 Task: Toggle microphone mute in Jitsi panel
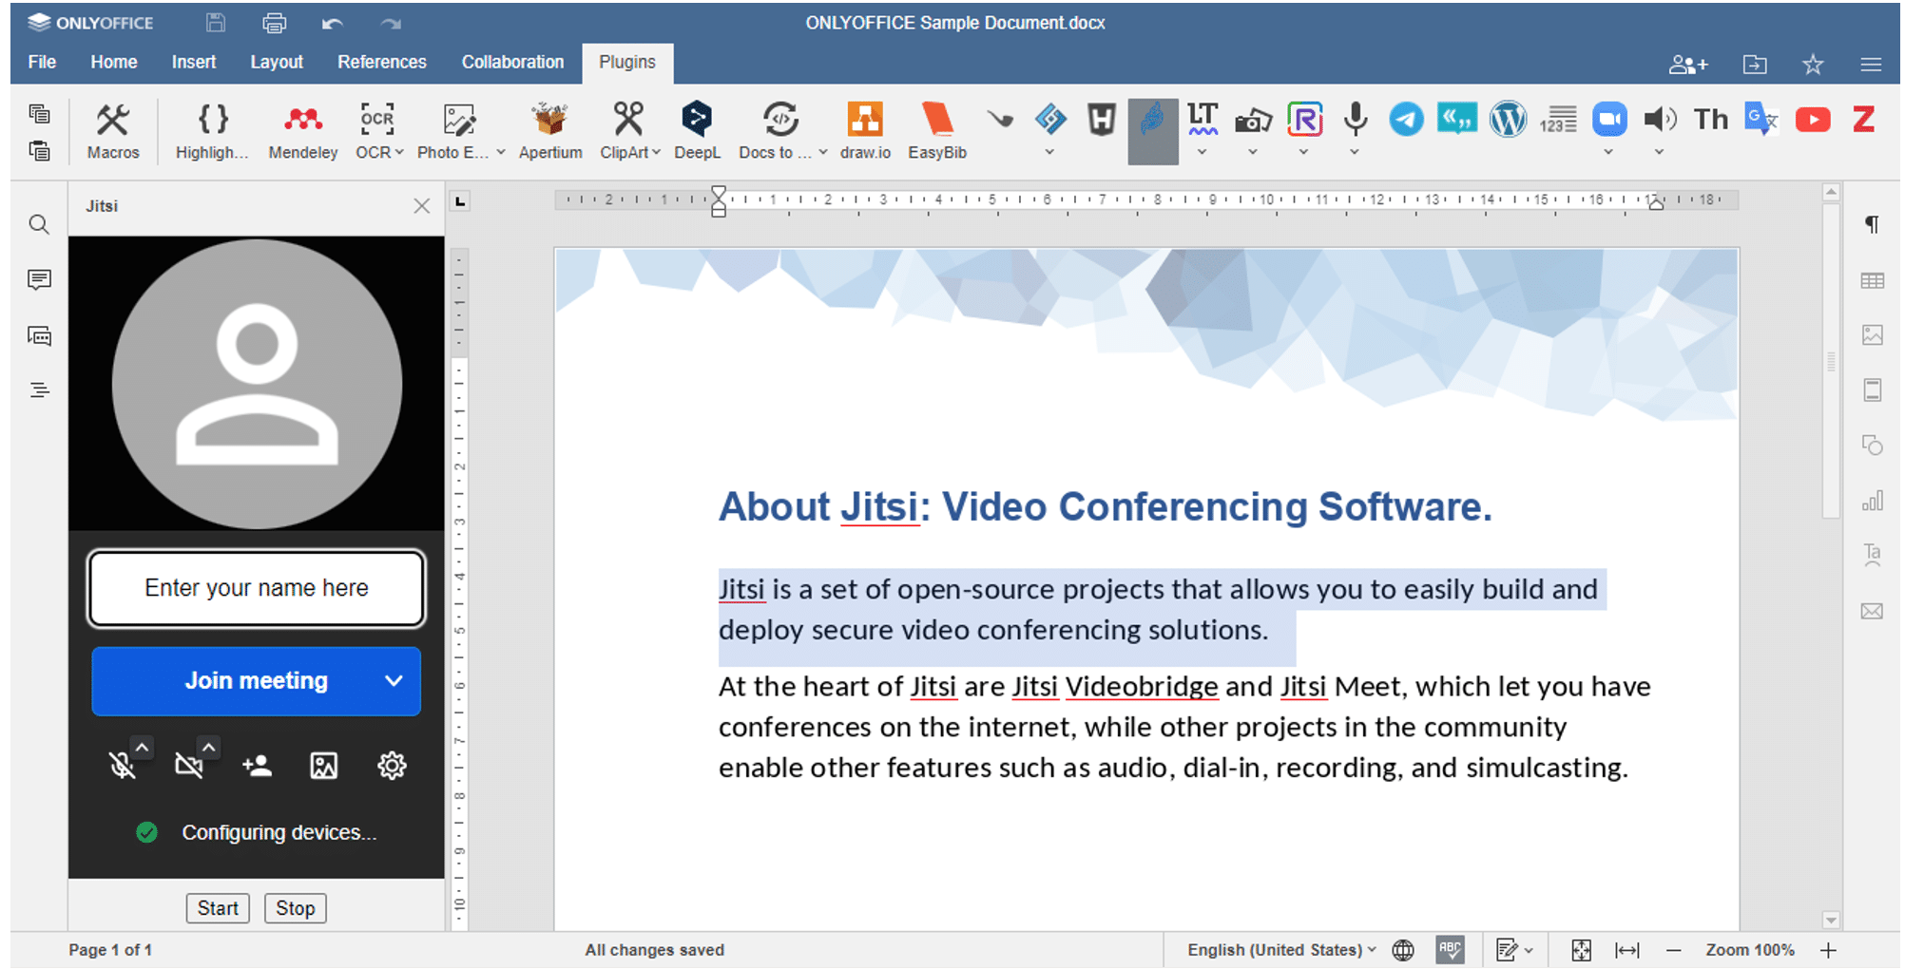(x=121, y=766)
